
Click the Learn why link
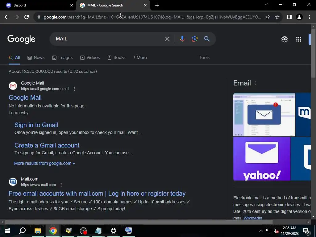tap(19, 113)
